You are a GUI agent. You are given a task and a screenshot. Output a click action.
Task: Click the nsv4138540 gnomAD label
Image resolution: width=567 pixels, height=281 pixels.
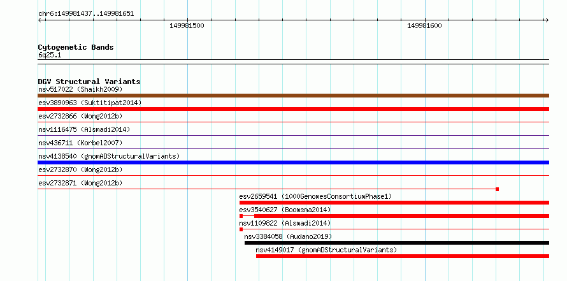(x=109, y=156)
